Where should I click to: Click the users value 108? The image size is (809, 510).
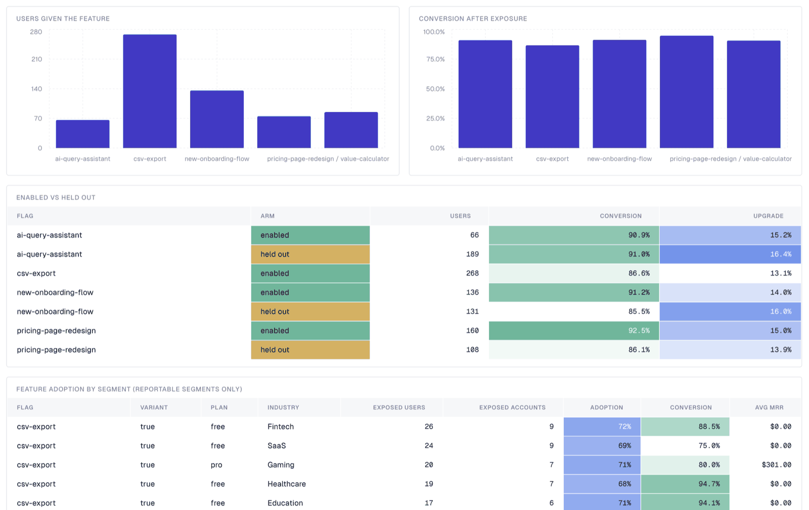(x=472, y=350)
